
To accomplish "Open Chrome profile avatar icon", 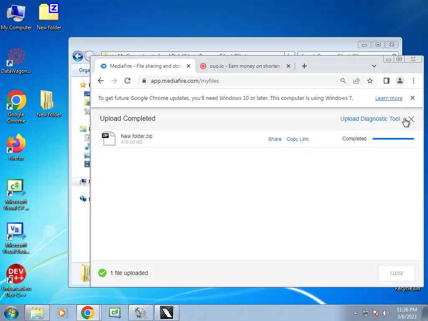I will [x=400, y=81].
